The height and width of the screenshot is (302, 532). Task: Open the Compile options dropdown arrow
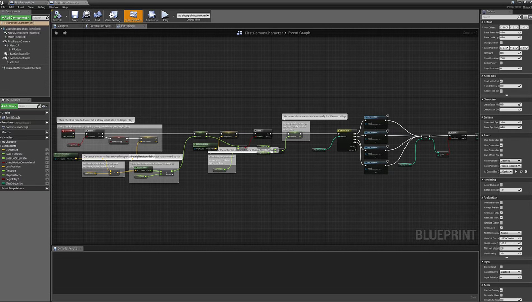click(66, 16)
